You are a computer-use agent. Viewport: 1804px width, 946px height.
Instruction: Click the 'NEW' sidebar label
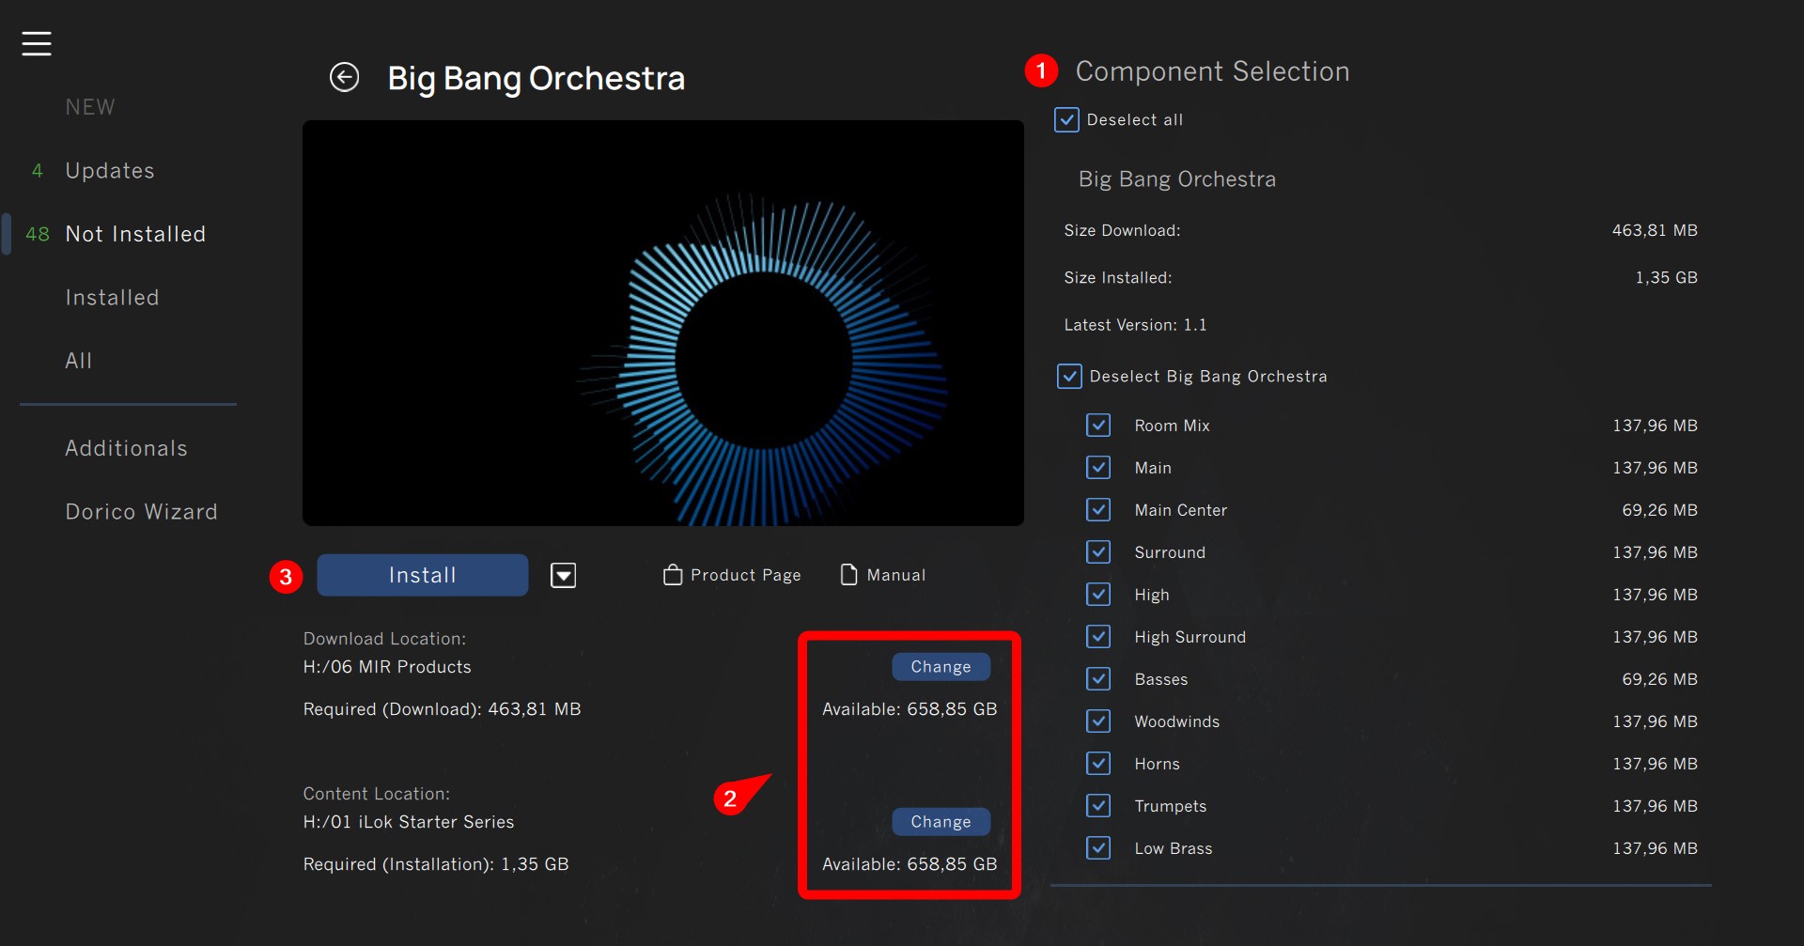(x=90, y=107)
